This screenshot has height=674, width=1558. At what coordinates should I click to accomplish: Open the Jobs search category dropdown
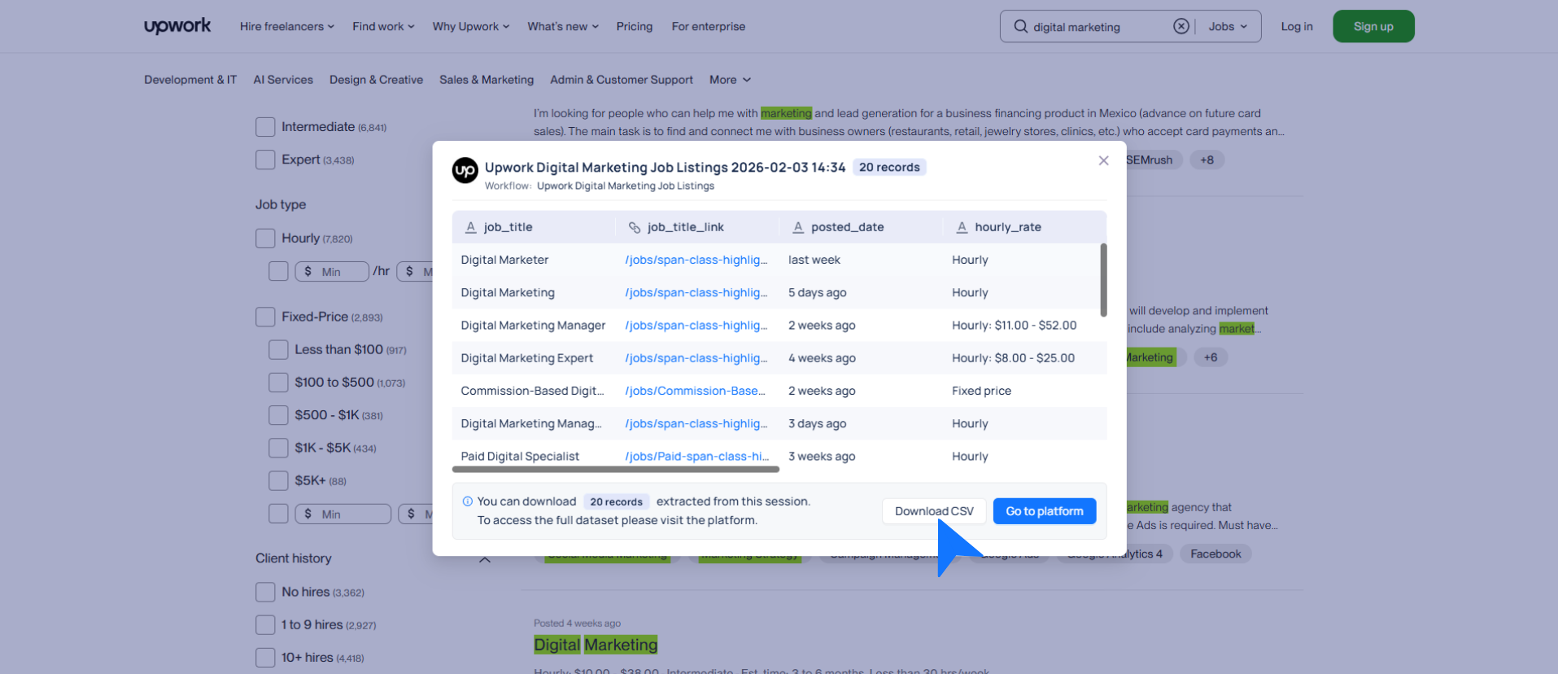(x=1227, y=27)
